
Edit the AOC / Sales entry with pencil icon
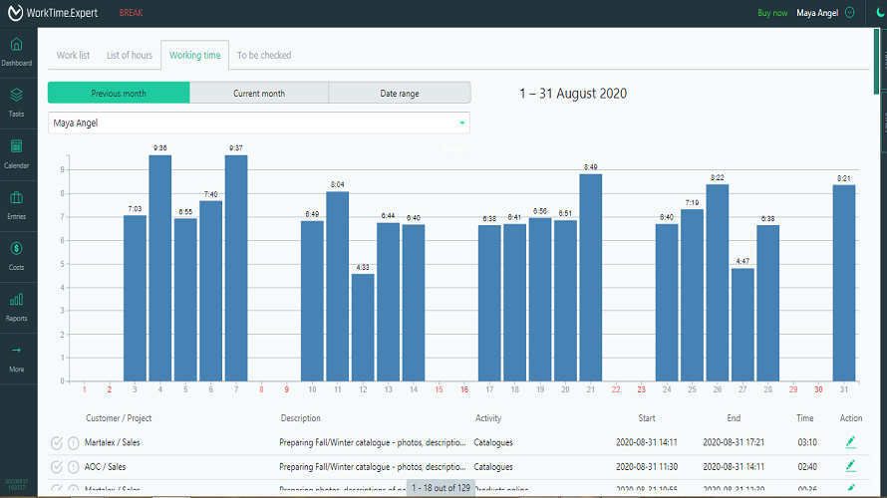pos(850,465)
